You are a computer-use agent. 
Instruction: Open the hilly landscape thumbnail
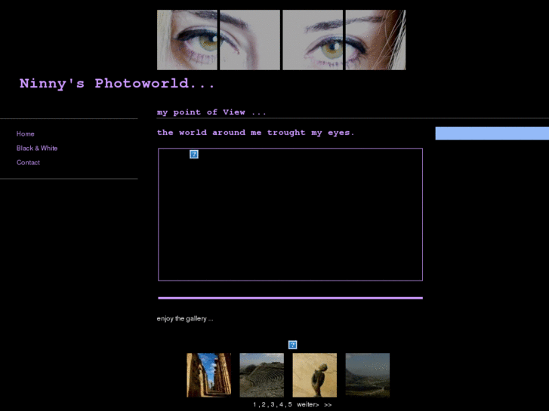tap(368, 375)
